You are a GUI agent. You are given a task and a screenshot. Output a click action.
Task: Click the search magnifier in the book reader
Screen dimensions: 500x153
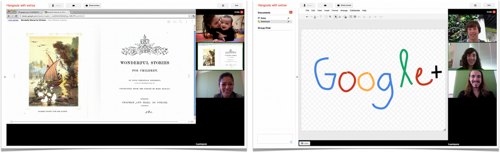180,22
